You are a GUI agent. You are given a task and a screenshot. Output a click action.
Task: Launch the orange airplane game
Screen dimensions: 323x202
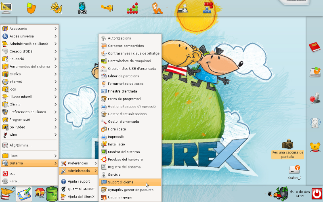click(107, 8)
